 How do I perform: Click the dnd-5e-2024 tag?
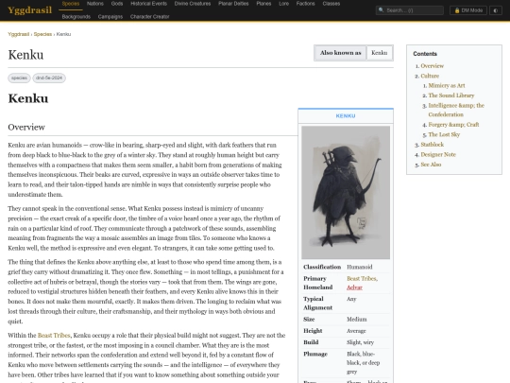pos(49,78)
